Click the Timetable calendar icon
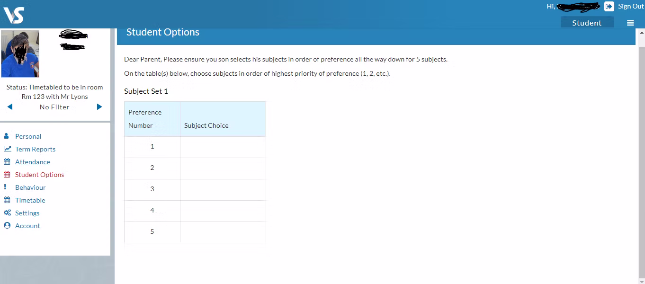Viewport: 645px width, 284px height. [7, 200]
